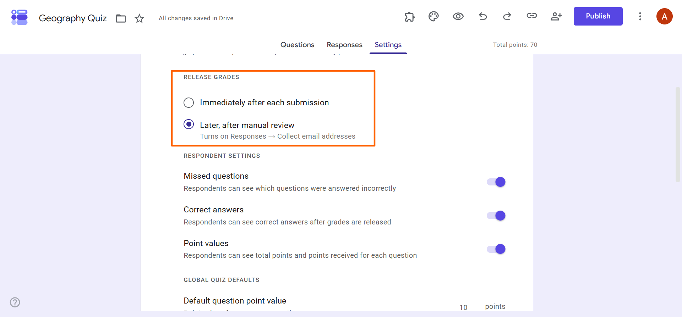Customize theme with palette icon
Screen dimensions: 682x317
(433, 16)
